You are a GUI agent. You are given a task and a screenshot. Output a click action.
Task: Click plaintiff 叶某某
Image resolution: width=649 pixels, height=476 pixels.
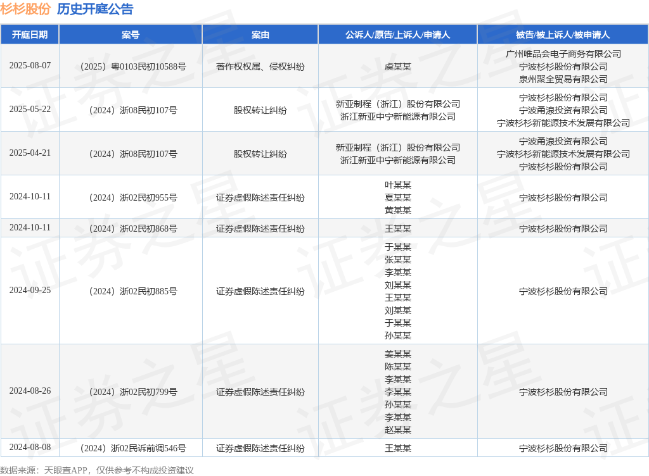point(398,185)
